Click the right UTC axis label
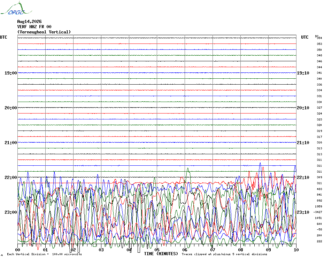 (305, 37)
